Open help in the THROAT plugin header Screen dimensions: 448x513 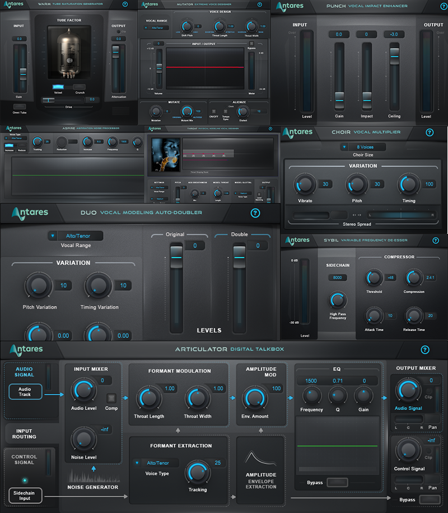270,129
